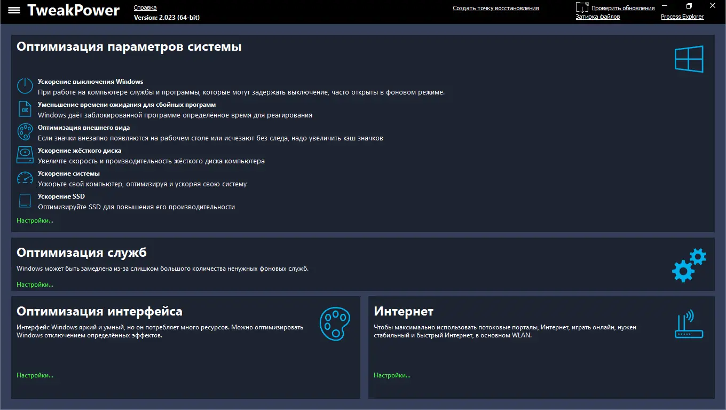Click the SSD acceleration icon

click(x=25, y=201)
